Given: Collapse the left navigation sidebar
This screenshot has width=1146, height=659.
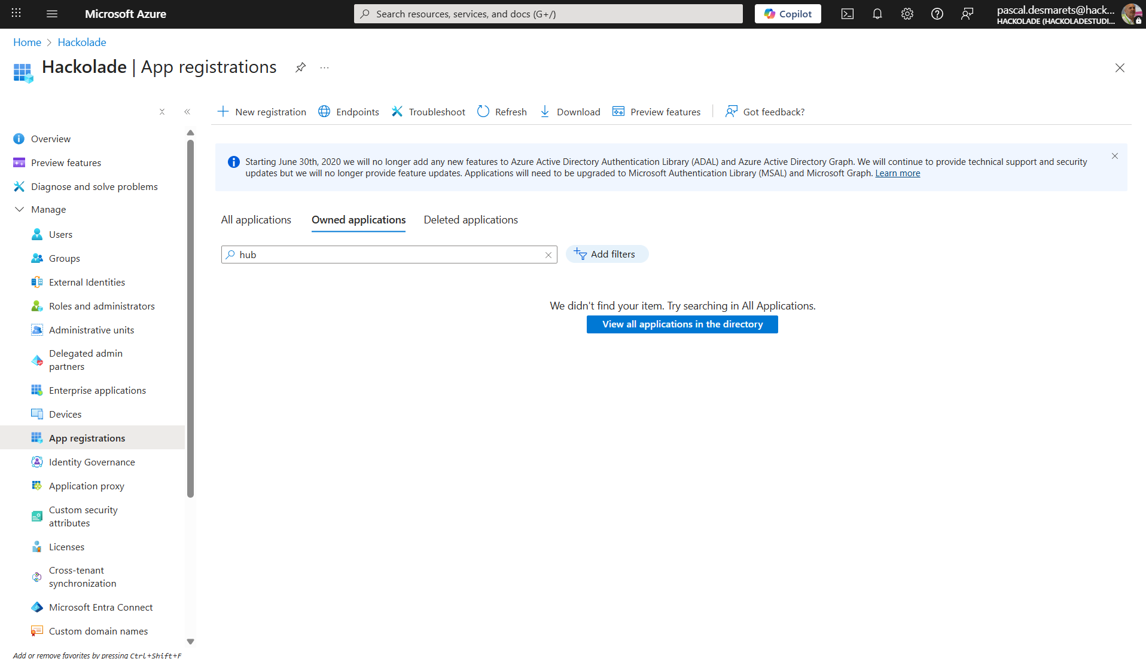Looking at the screenshot, I should coord(187,111).
